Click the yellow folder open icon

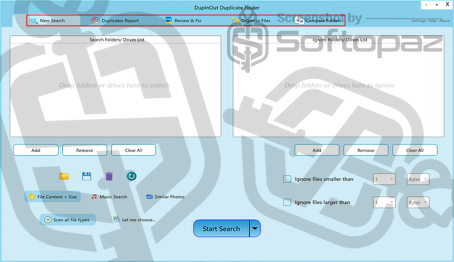(x=64, y=176)
